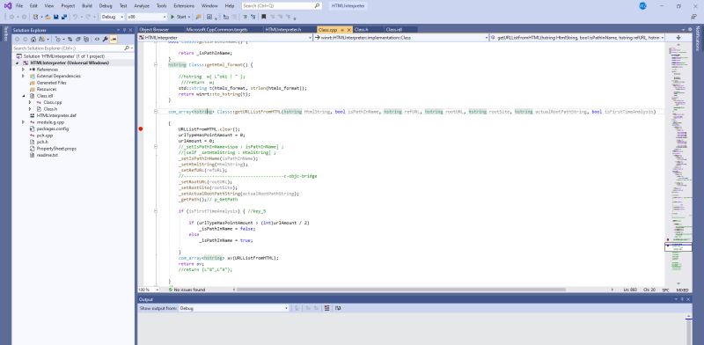Click the Undo arrow icon
This screenshot has width=704, height=345.
tap(76, 17)
